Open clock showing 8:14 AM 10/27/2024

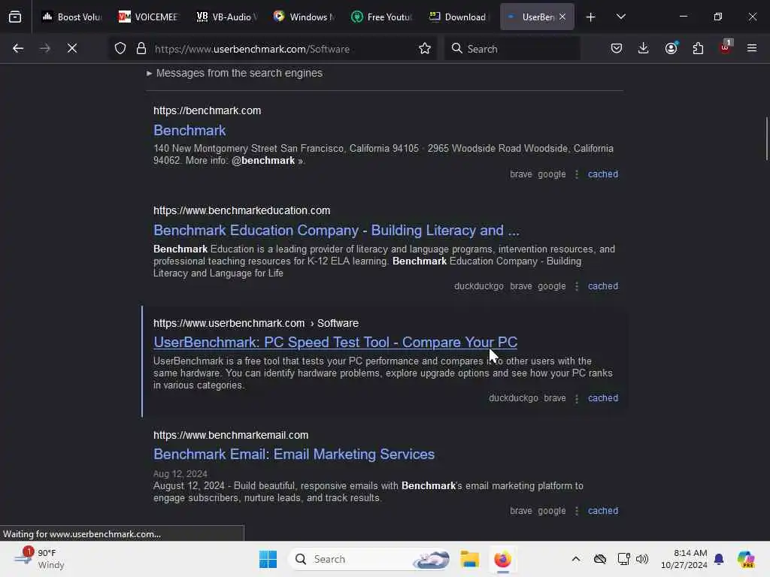[x=684, y=559]
